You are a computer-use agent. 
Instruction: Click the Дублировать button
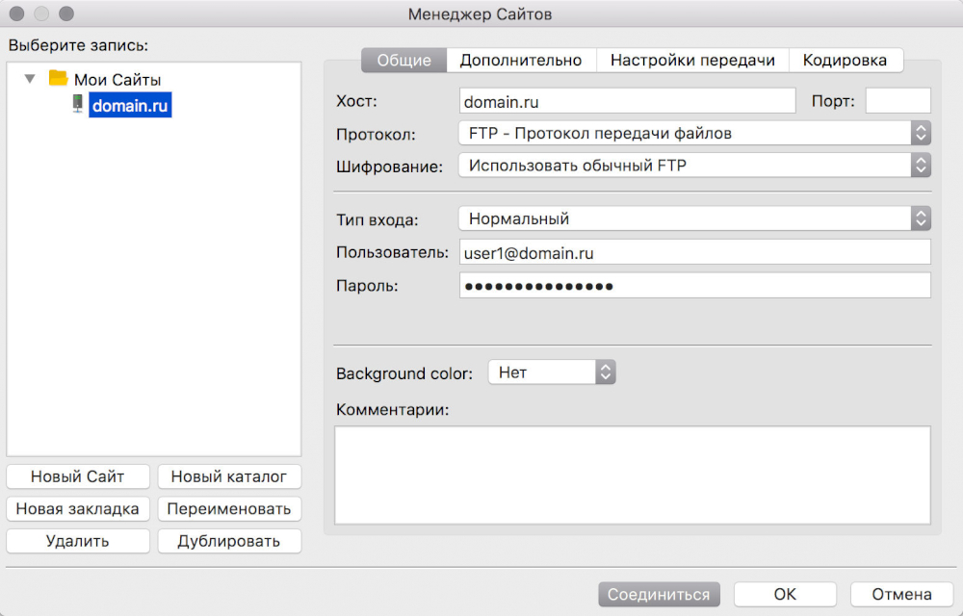[229, 541]
